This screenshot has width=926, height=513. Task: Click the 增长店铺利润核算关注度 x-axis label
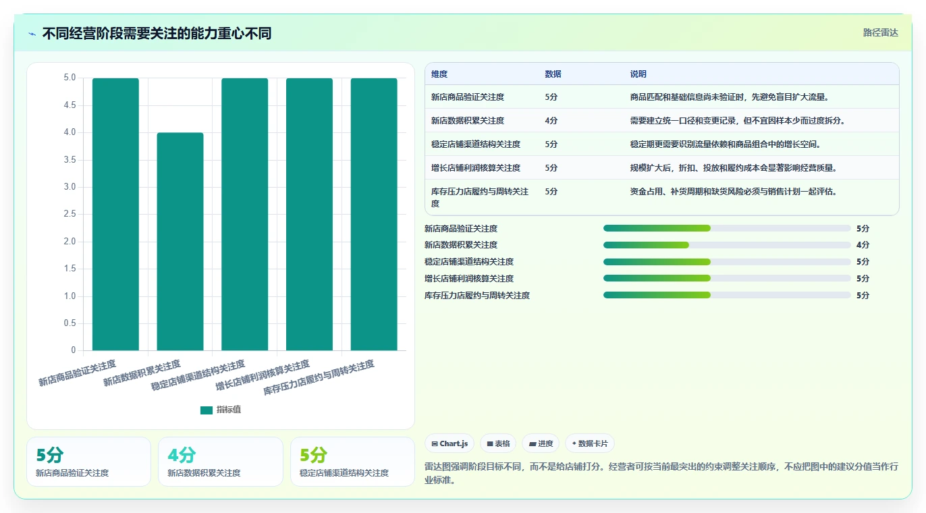(263, 376)
